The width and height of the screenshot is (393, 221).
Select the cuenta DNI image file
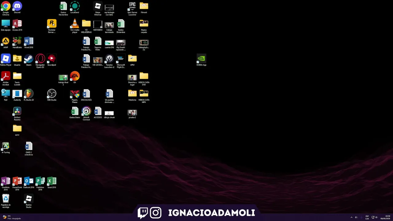[109, 42]
